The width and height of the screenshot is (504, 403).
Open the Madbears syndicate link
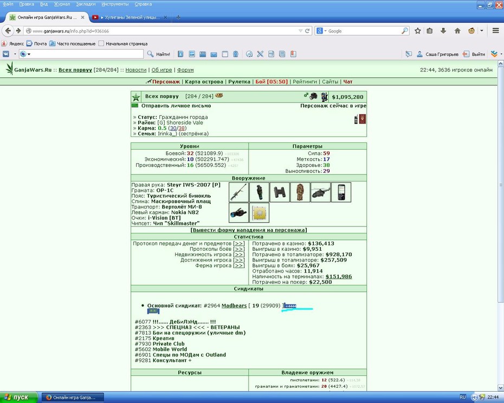(x=234, y=305)
